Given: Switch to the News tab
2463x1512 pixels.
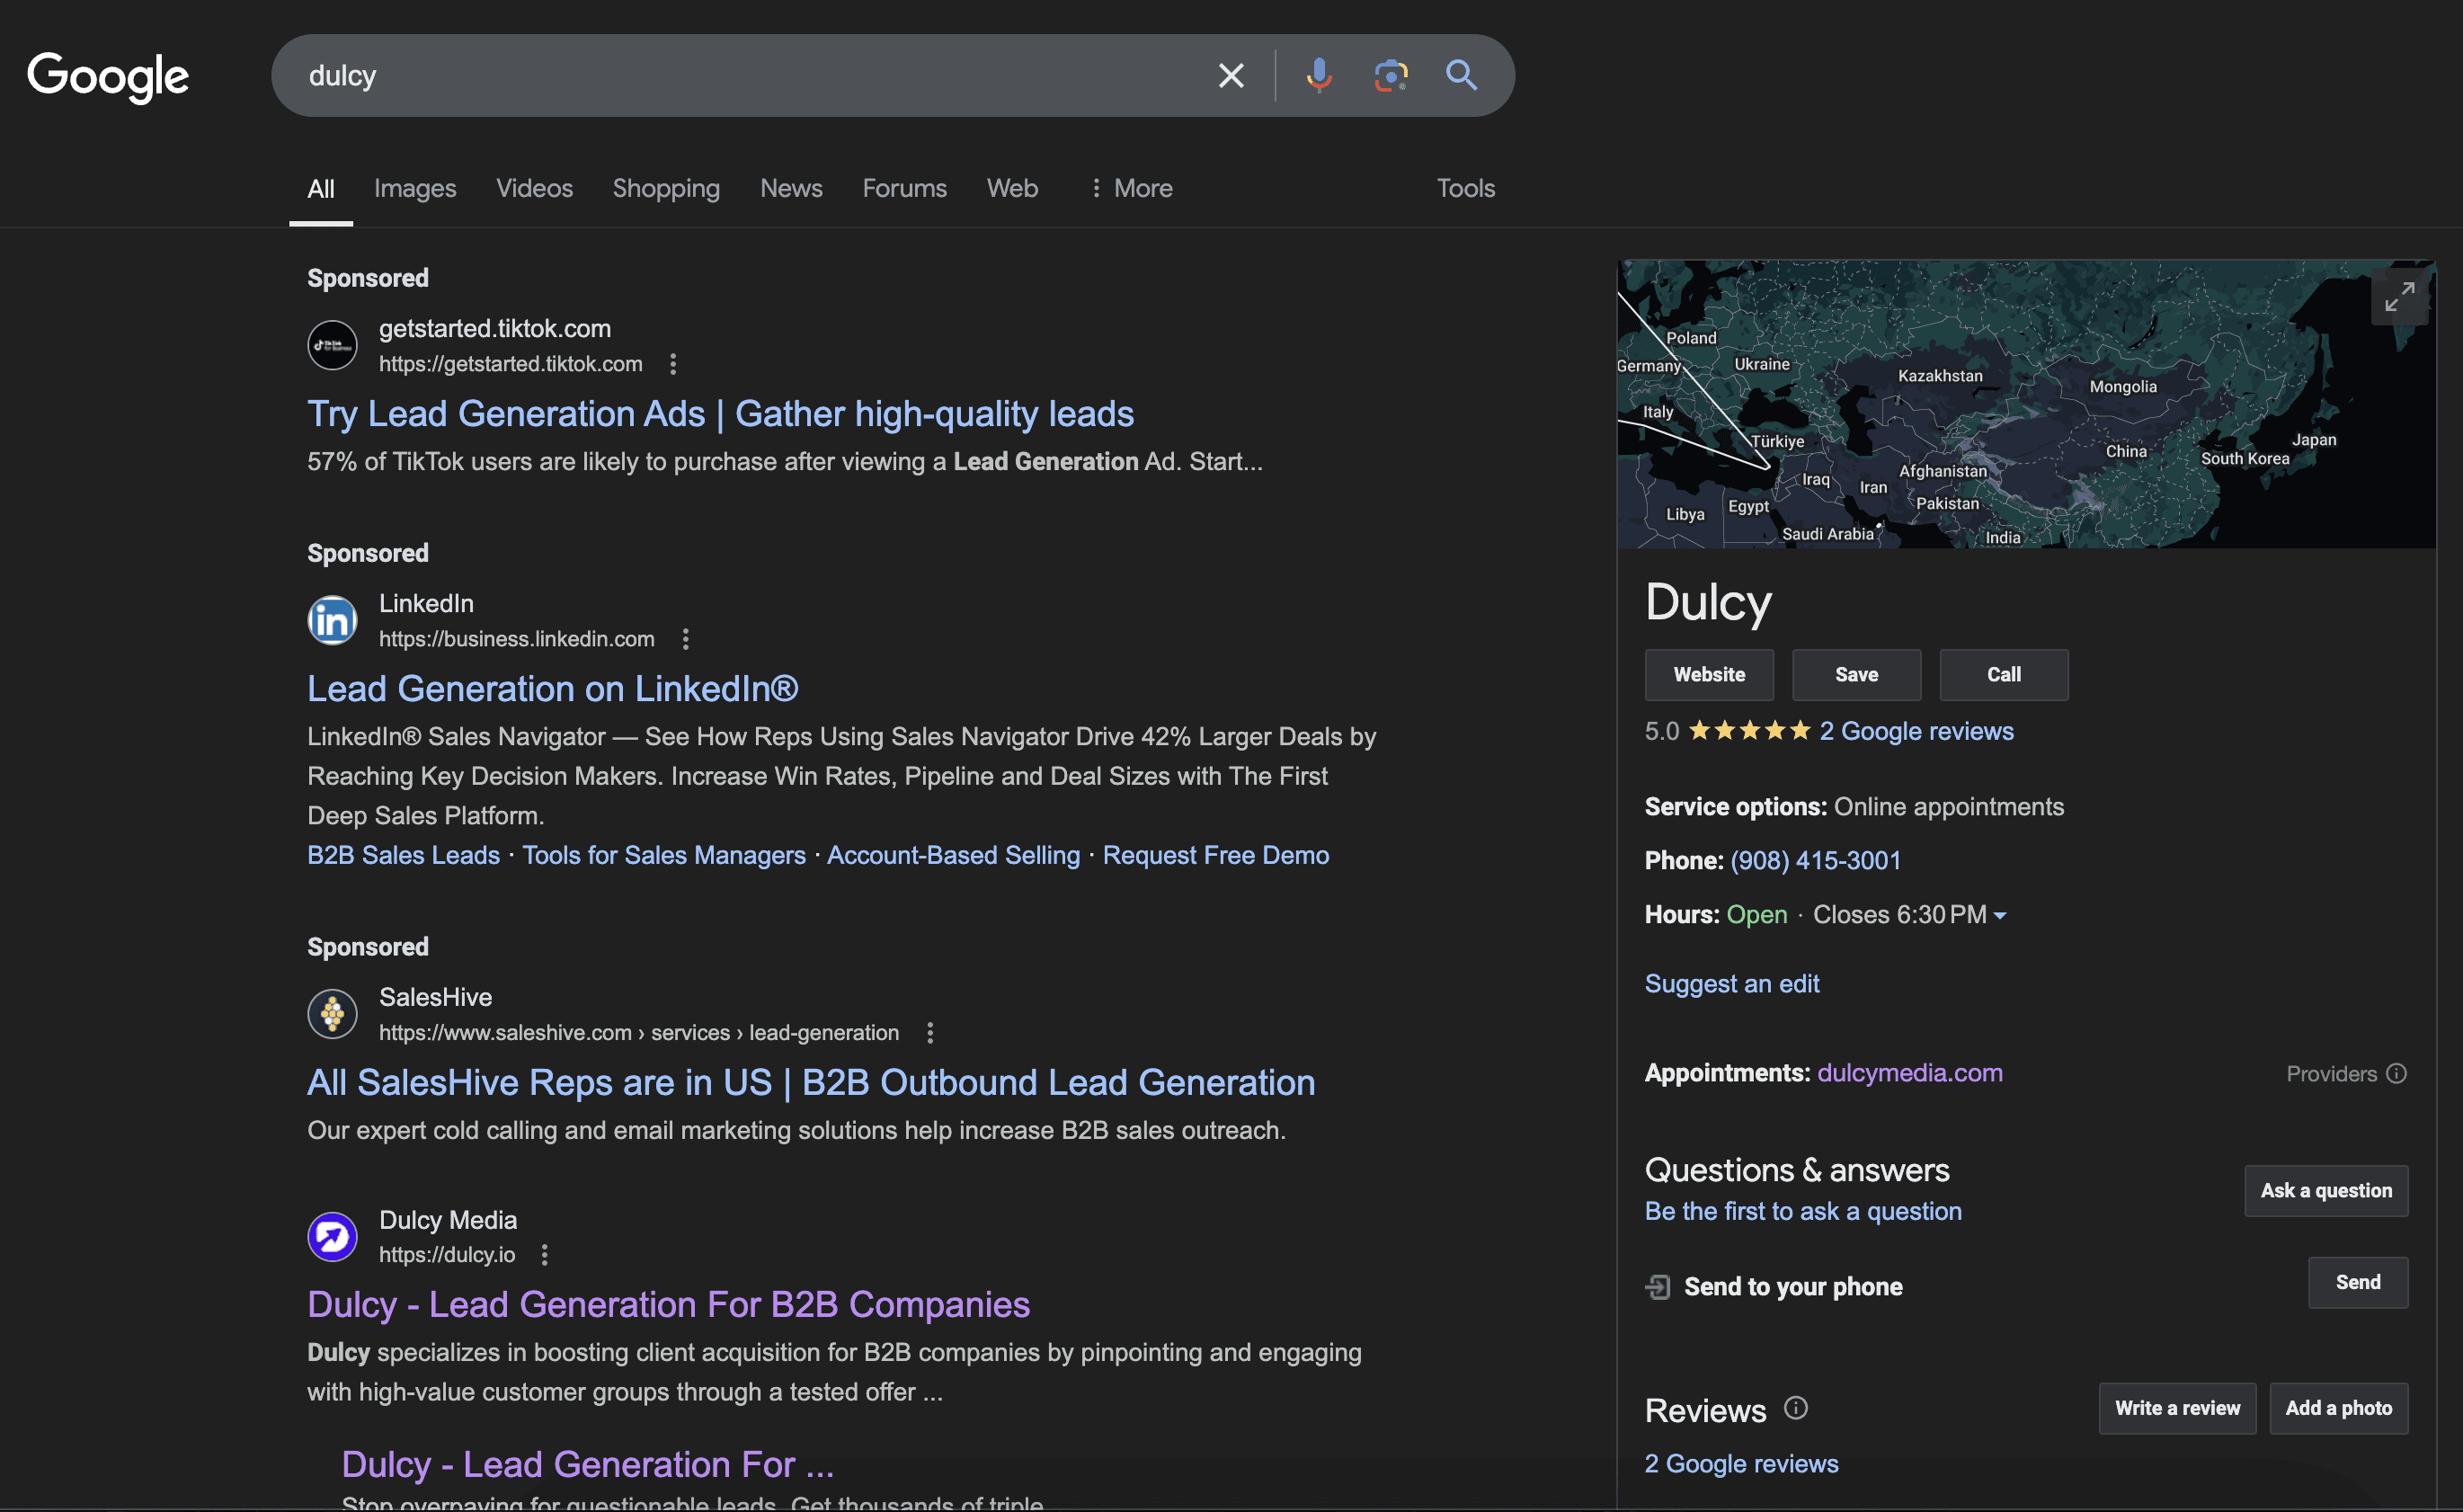Looking at the screenshot, I should tap(791, 188).
